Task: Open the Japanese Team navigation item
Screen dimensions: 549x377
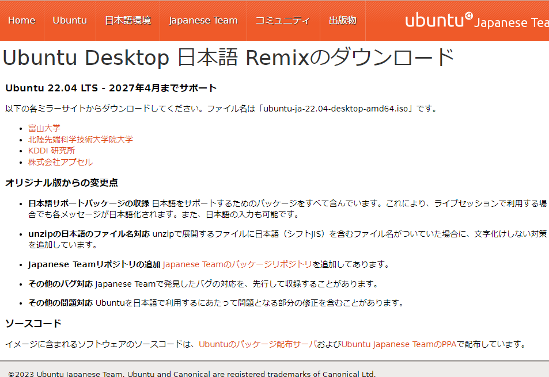Action: pyautogui.click(x=203, y=19)
